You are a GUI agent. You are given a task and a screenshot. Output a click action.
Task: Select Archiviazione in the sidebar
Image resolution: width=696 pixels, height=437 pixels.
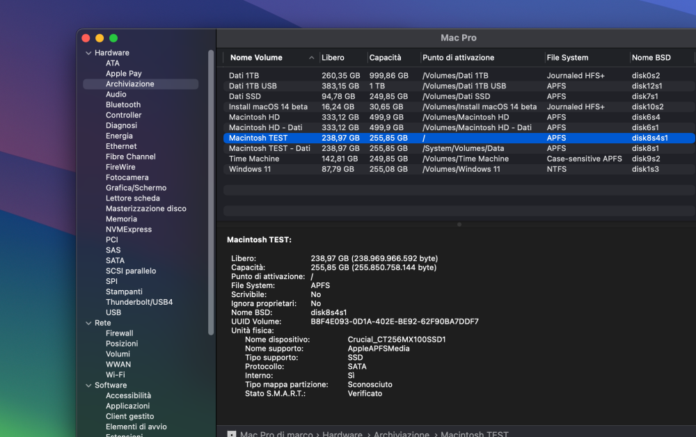[141, 84]
